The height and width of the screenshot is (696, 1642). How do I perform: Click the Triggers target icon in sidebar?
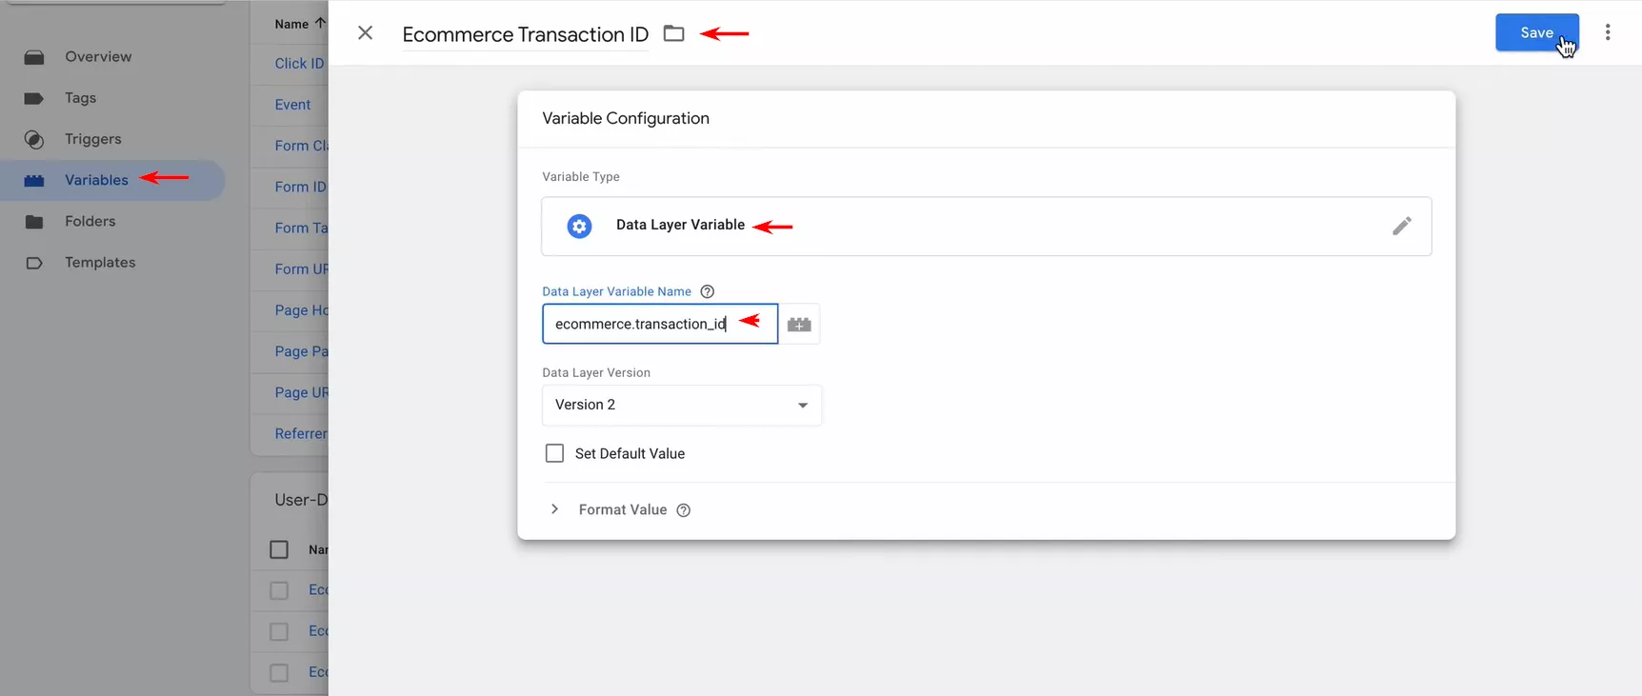34,140
